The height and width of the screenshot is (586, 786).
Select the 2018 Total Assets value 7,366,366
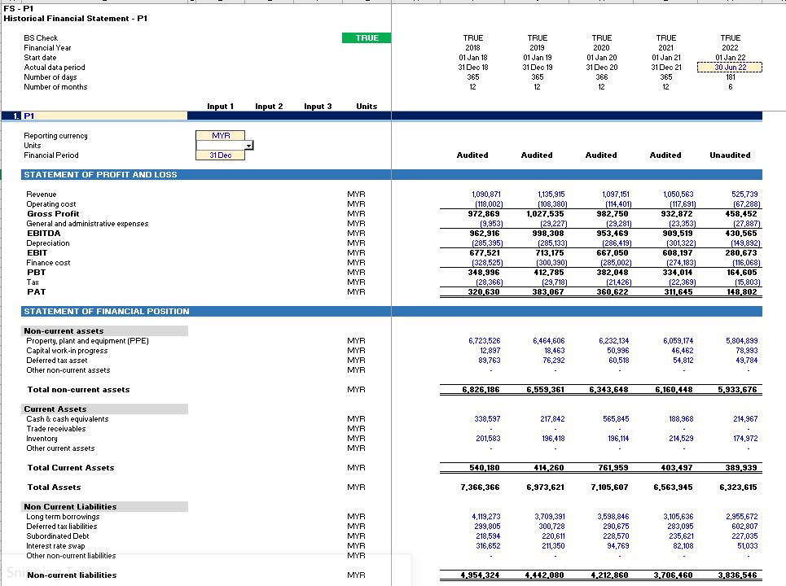point(480,488)
